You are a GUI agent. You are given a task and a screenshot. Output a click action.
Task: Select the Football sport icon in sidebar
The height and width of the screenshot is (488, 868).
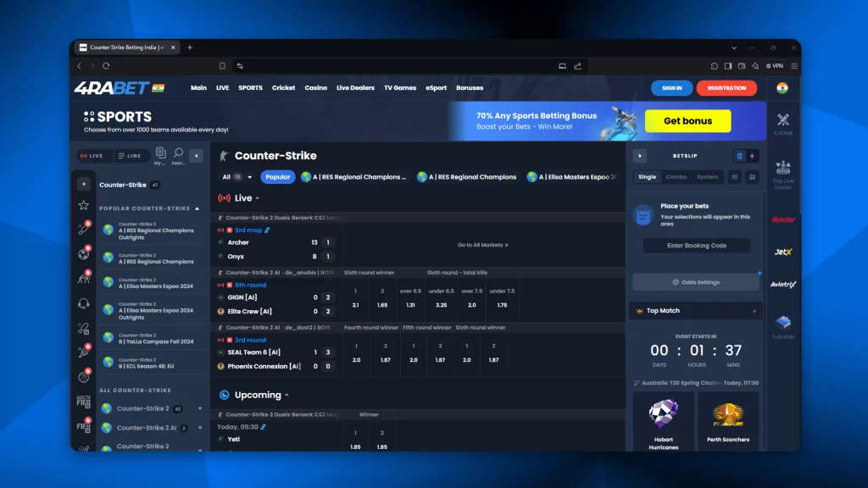(x=84, y=254)
